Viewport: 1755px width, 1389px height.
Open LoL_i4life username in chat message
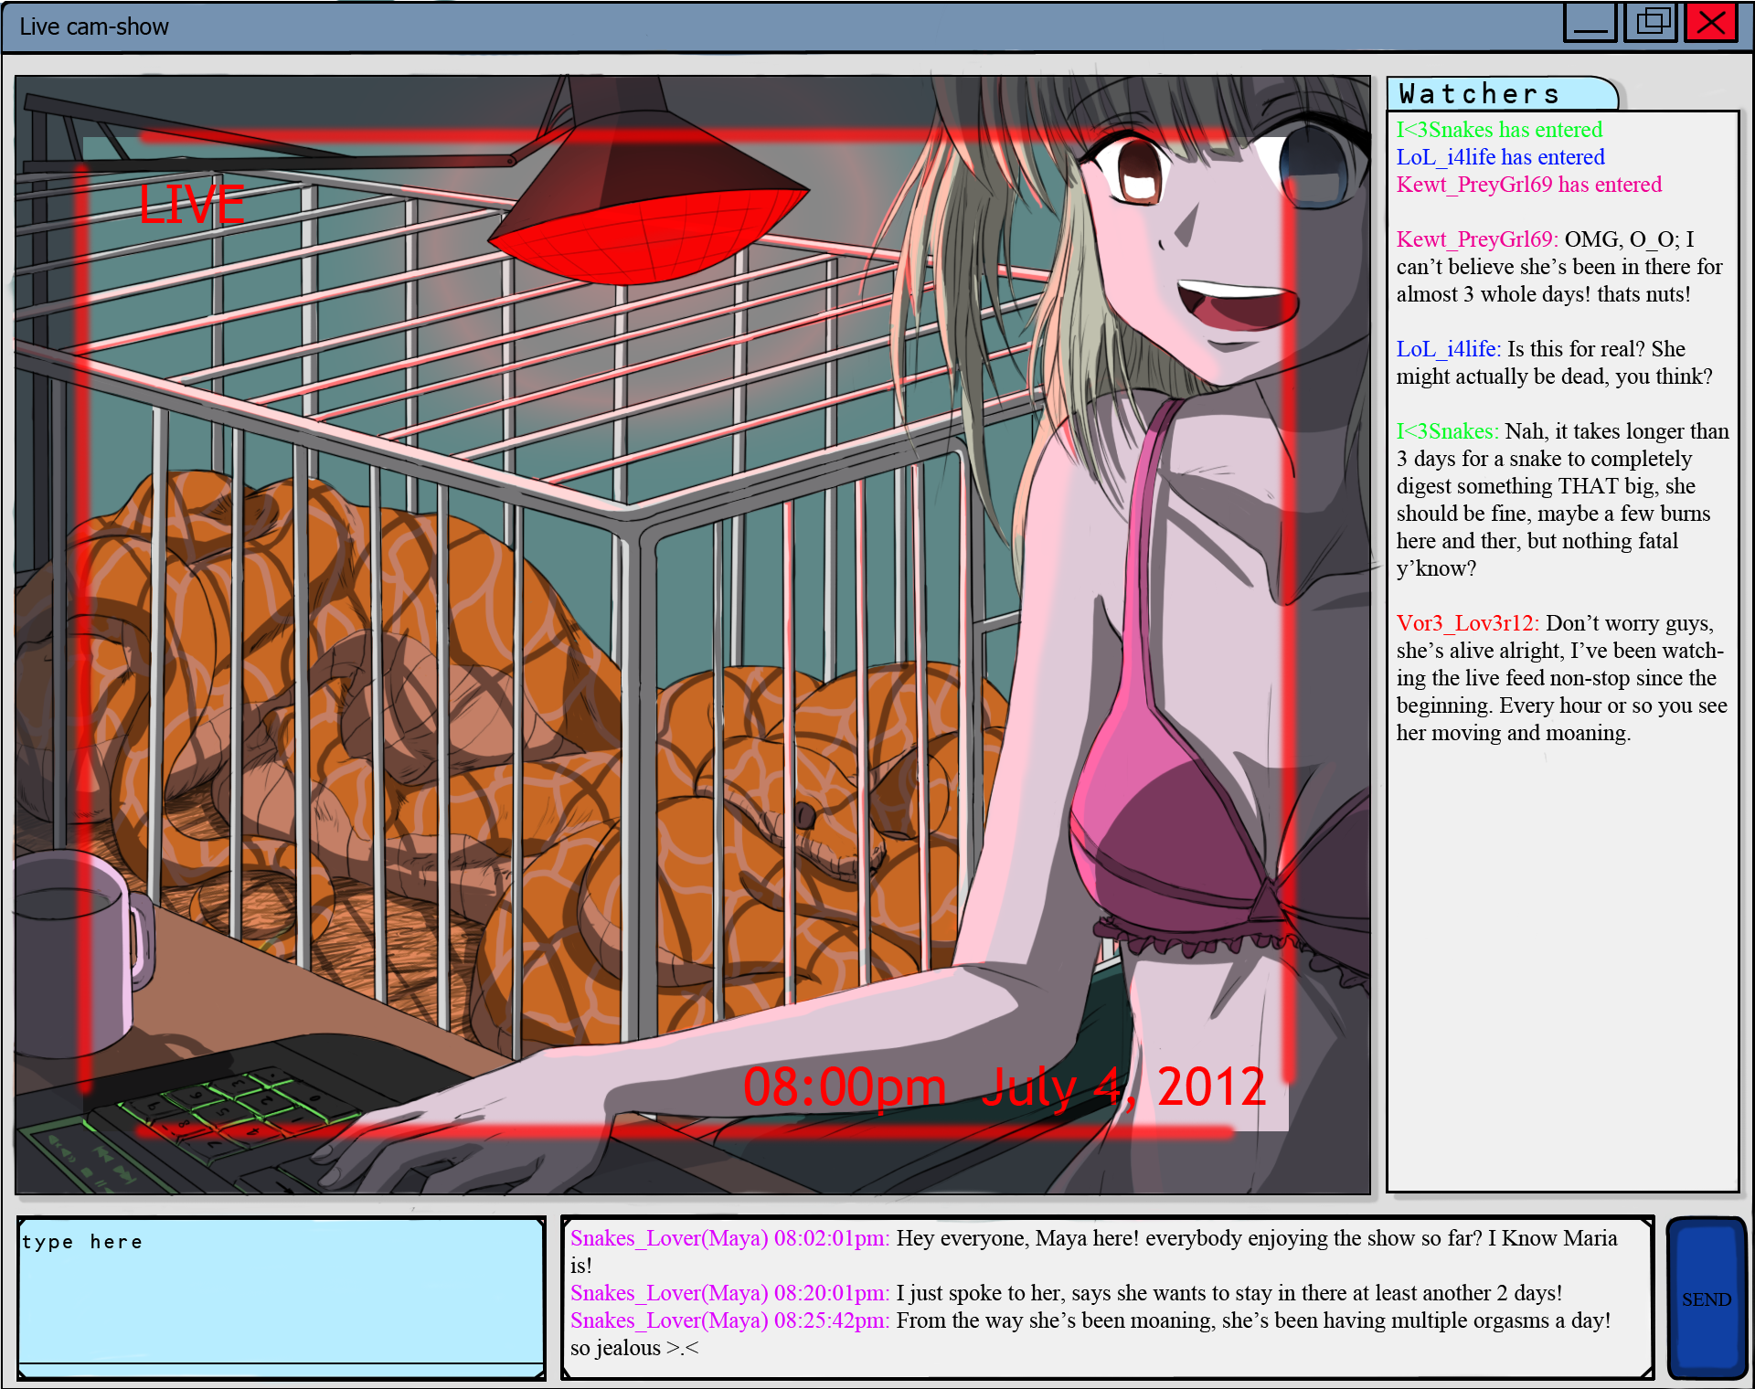coord(1448,349)
